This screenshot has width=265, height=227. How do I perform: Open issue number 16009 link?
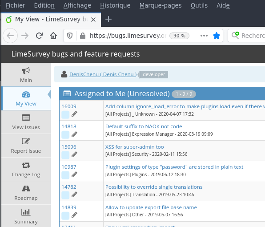69,106
